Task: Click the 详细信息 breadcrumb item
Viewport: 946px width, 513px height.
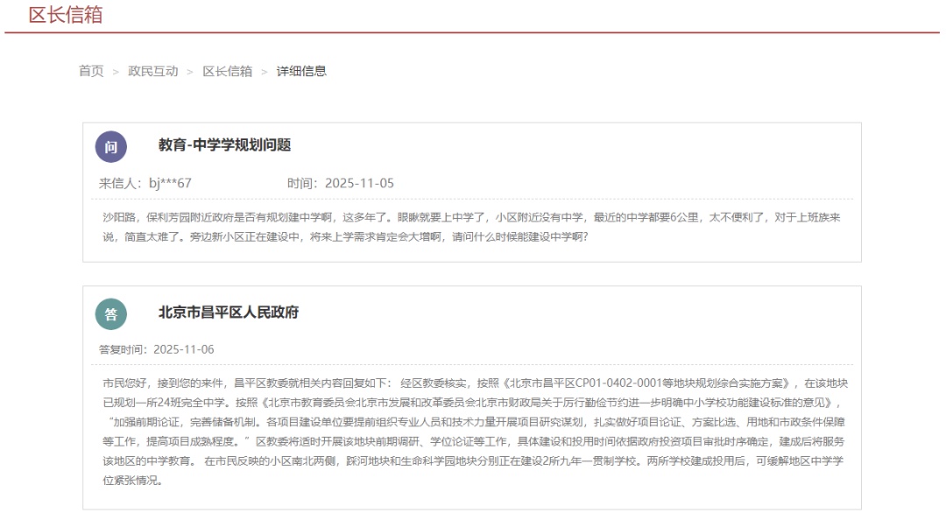Action: point(301,71)
